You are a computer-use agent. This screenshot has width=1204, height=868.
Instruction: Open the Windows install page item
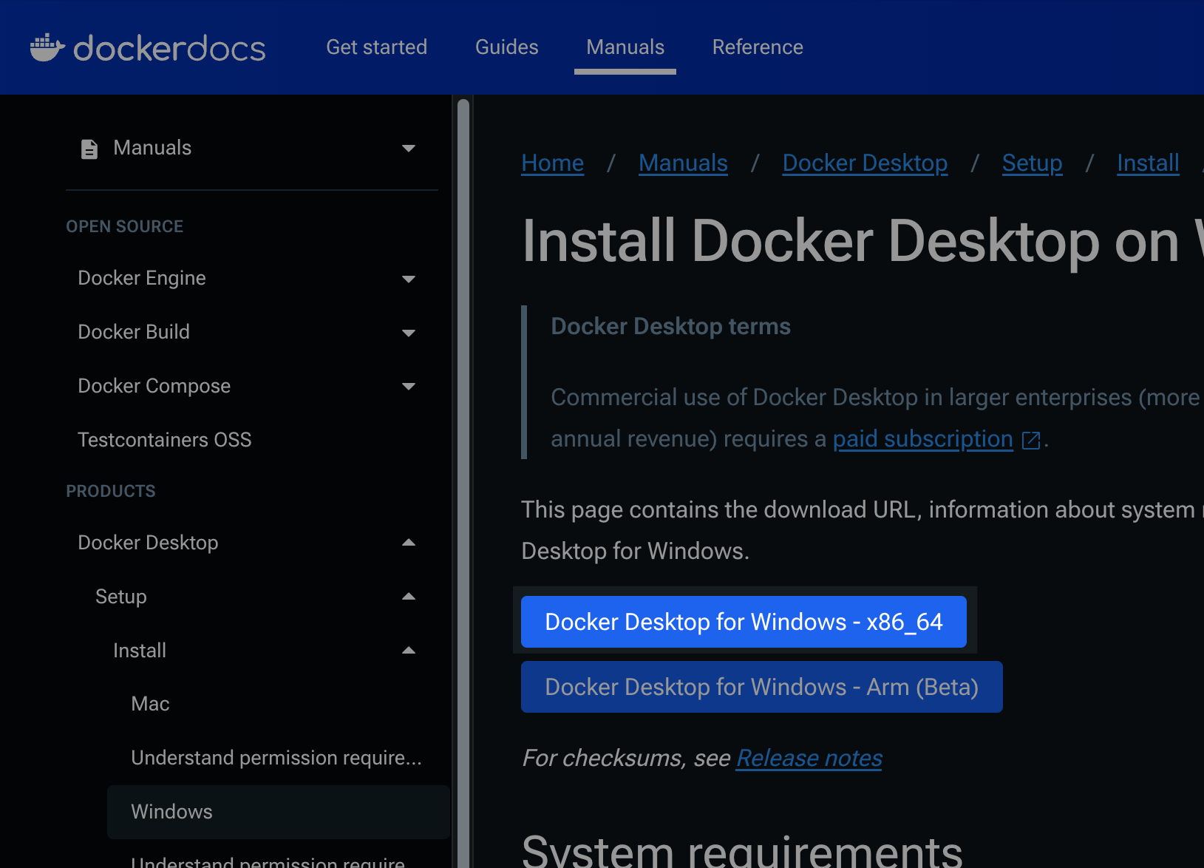pyautogui.click(x=279, y=812)
